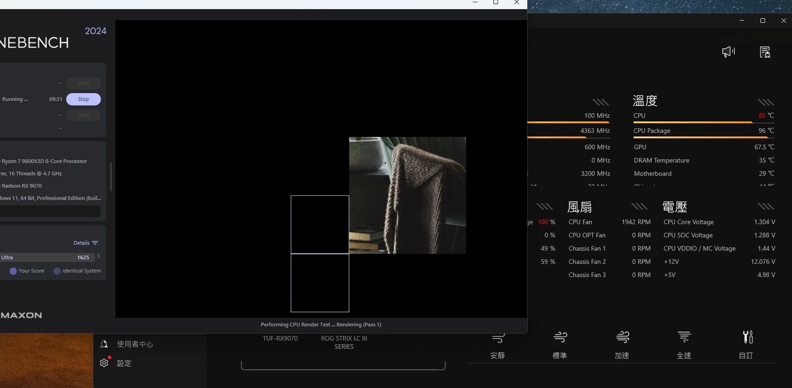Open the document search icon in Armoury Crate

tap(765, 52)
